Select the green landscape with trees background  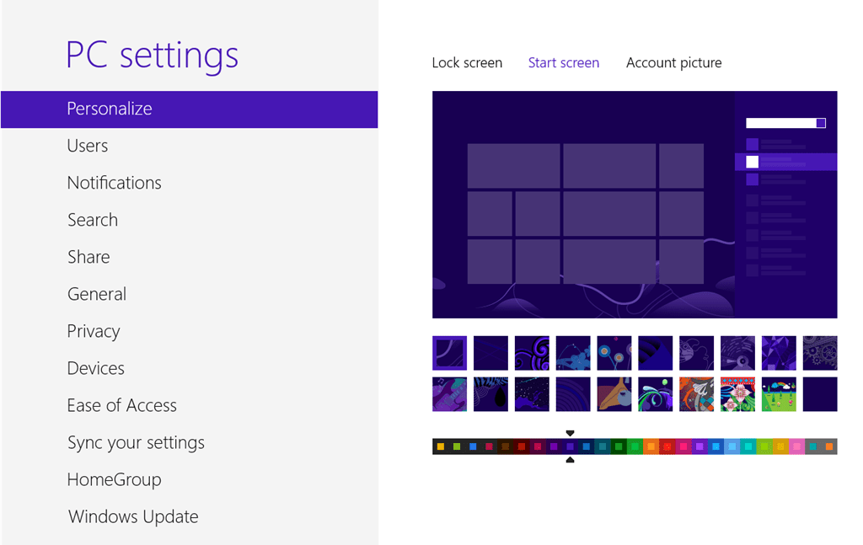(x=779, y=394)
